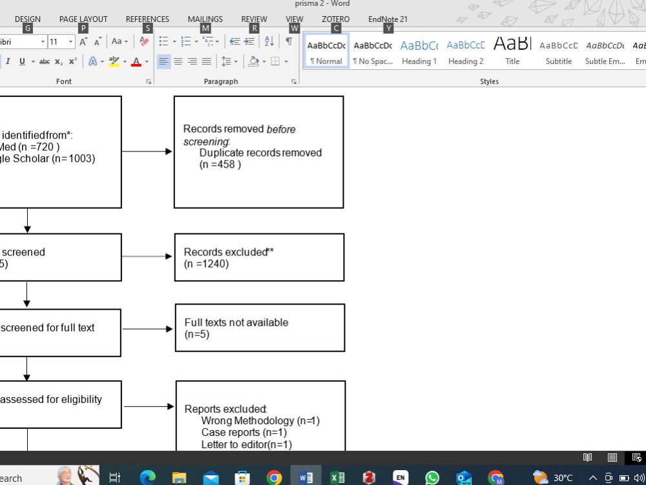Expand bullet library dropdown arrow
The width and height of the screenshot is (646, 485).
[x=174, y=41]
